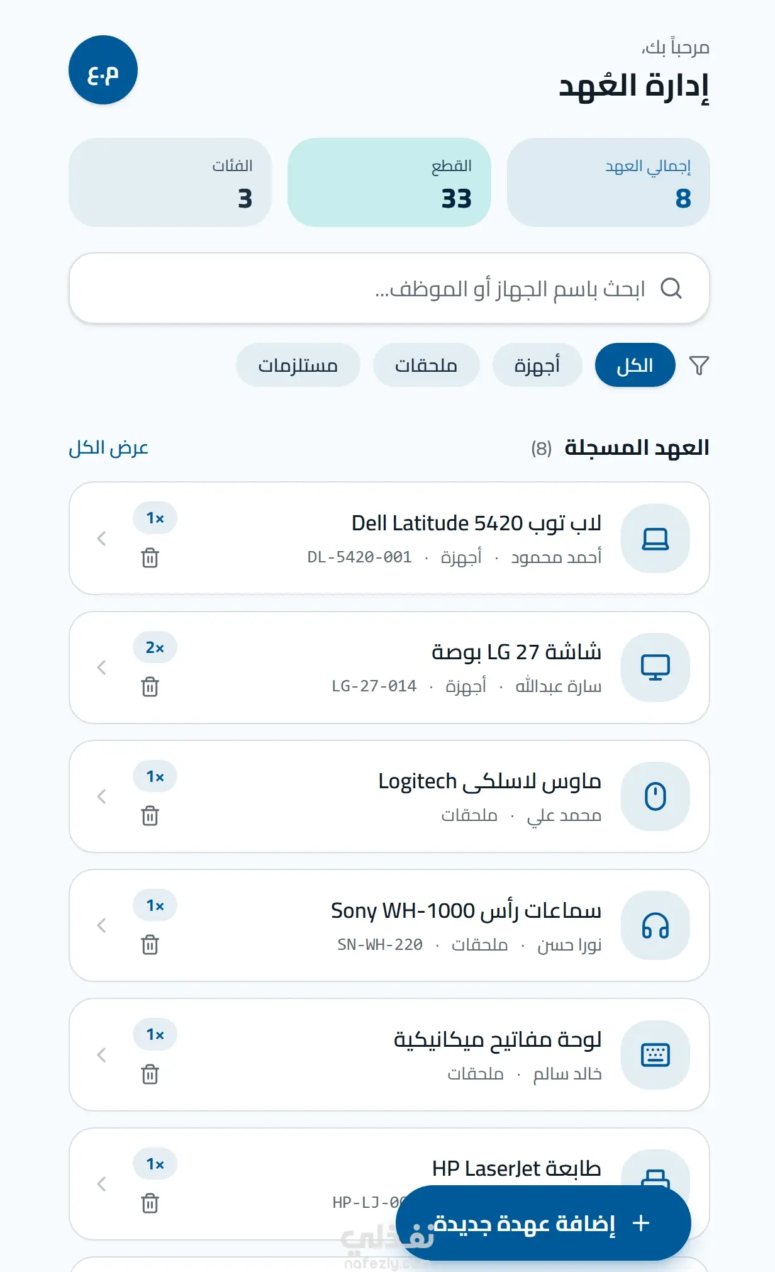This screenshot has height=1272, width=775.
Task: Open chevron on HP LaserJet printer row
Action: pos(101,1184)
